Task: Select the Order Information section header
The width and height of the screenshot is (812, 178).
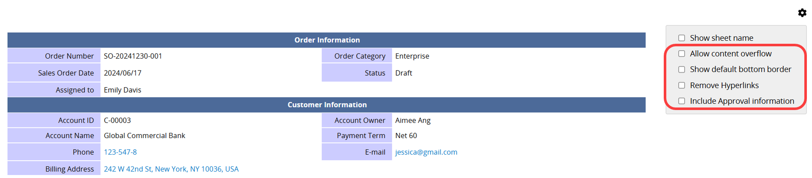Action: 326,40
